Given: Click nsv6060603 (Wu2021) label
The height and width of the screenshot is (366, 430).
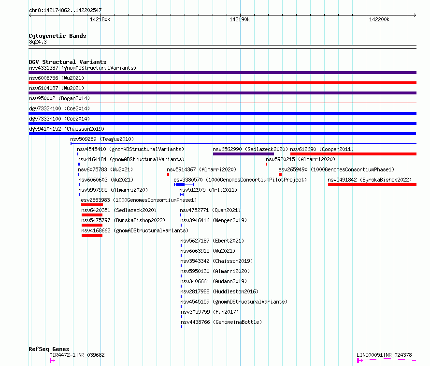Looking at the screenshot, I should [106, 180].
